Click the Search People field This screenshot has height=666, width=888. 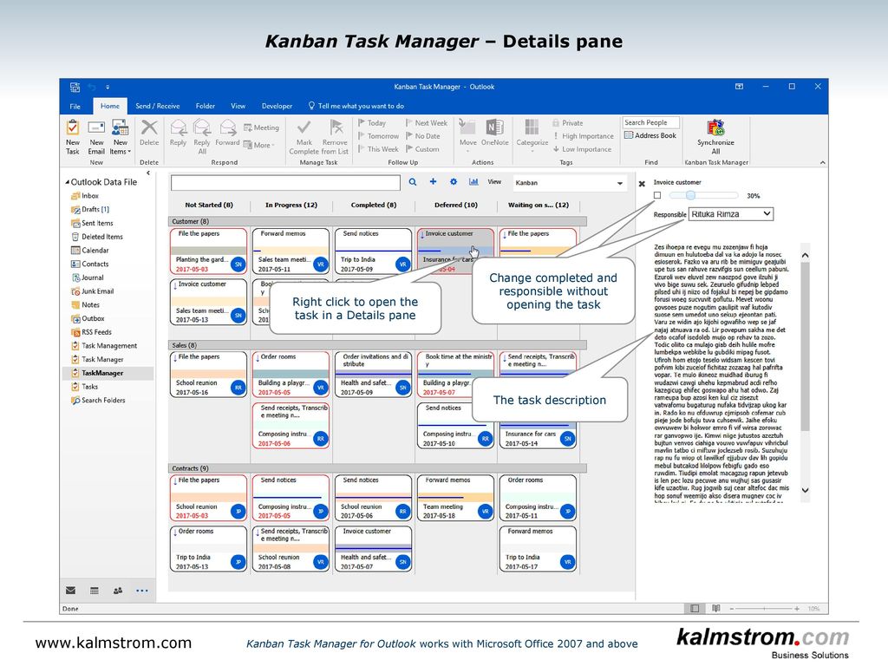[650, 122]
